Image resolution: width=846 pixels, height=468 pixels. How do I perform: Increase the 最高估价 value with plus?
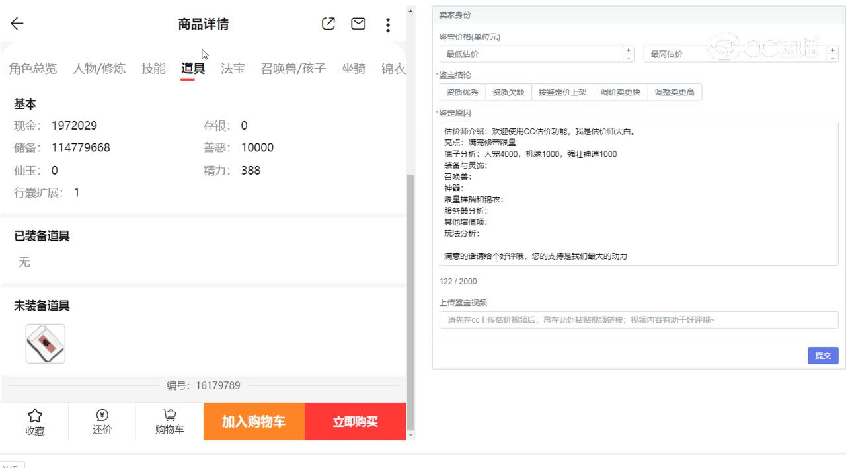(833, 50)
